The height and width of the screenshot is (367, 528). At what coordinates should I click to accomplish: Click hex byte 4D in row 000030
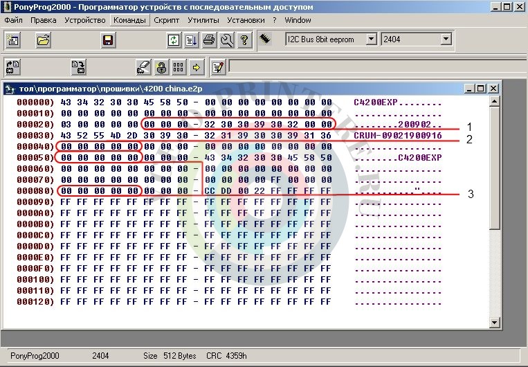click(116, 136)
